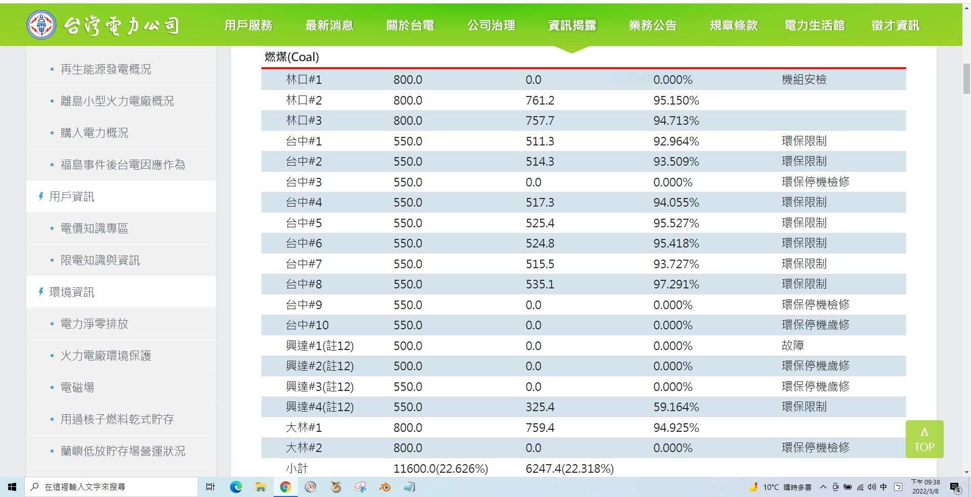The width and height of the screenshot is (971, 497).
Task: Open the Windows Start menu
Action: [12, 487]
